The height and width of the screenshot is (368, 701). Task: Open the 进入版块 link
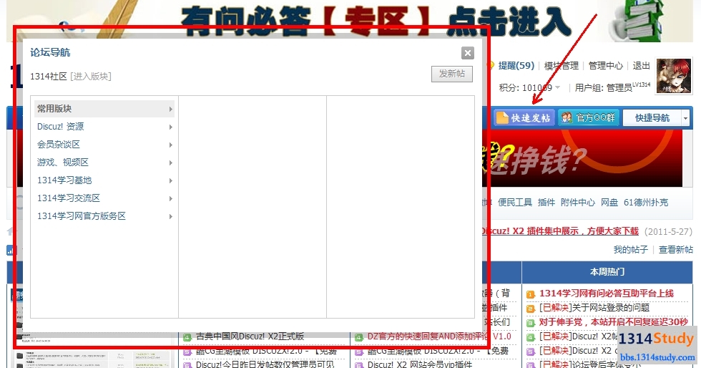point(91,77)
